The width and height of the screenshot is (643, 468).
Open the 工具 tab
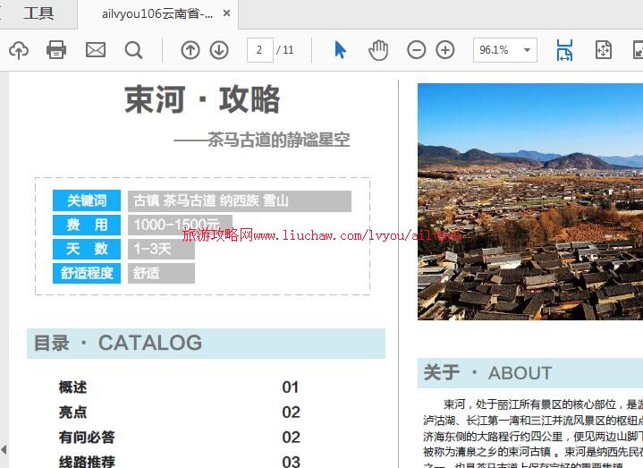point(38,13)
